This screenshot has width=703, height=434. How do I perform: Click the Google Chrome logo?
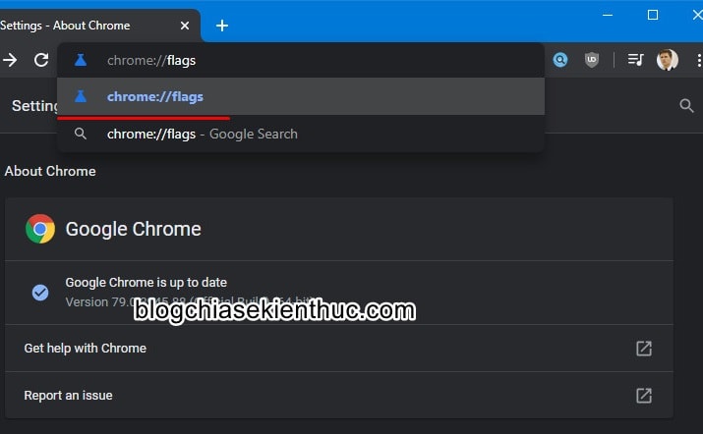click(40, 229)
